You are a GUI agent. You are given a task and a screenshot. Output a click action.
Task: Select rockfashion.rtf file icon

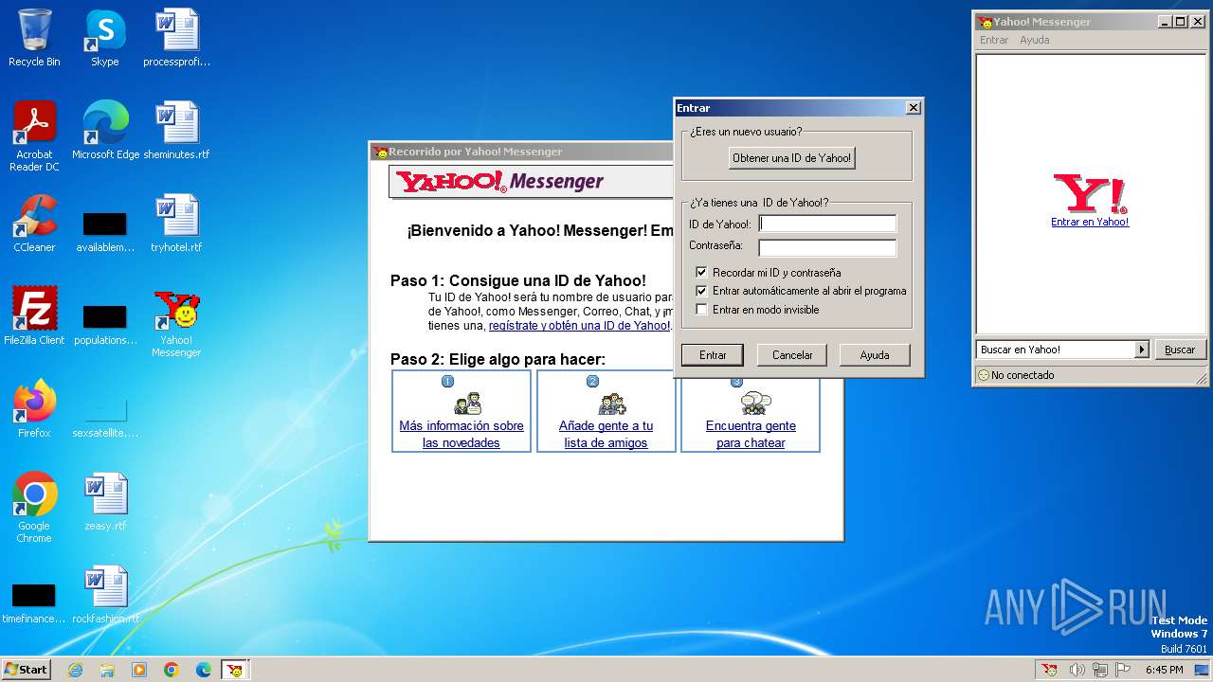pyautogui.click(x=105, y=595)
